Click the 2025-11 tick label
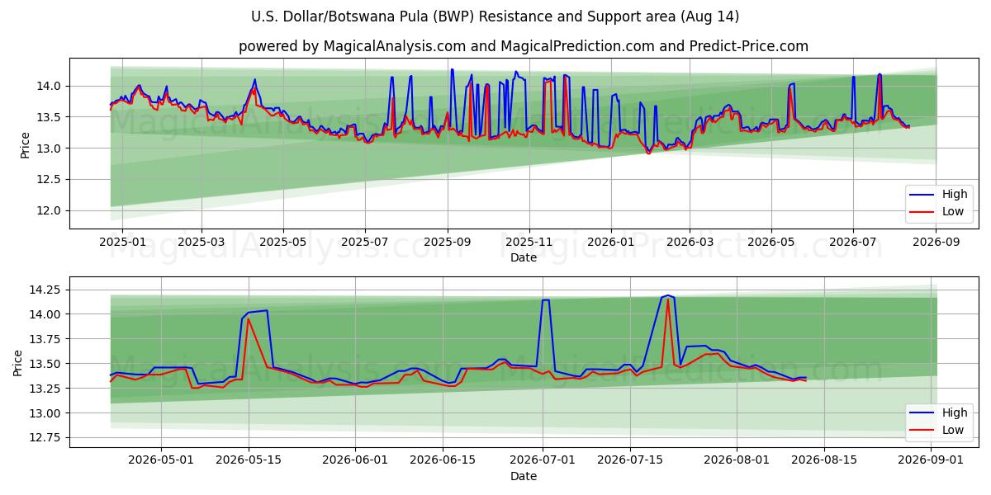The width and height of the screenshot is (991, 495). pyautogui.click(x=529, y=243)
